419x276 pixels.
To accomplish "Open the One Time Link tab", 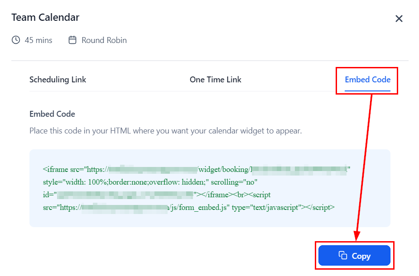I will click(x=215, y=80).
